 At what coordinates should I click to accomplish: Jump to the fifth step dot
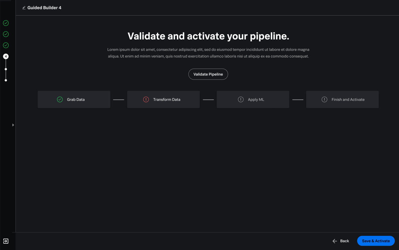pyautogui.click(x=6, y=69)
